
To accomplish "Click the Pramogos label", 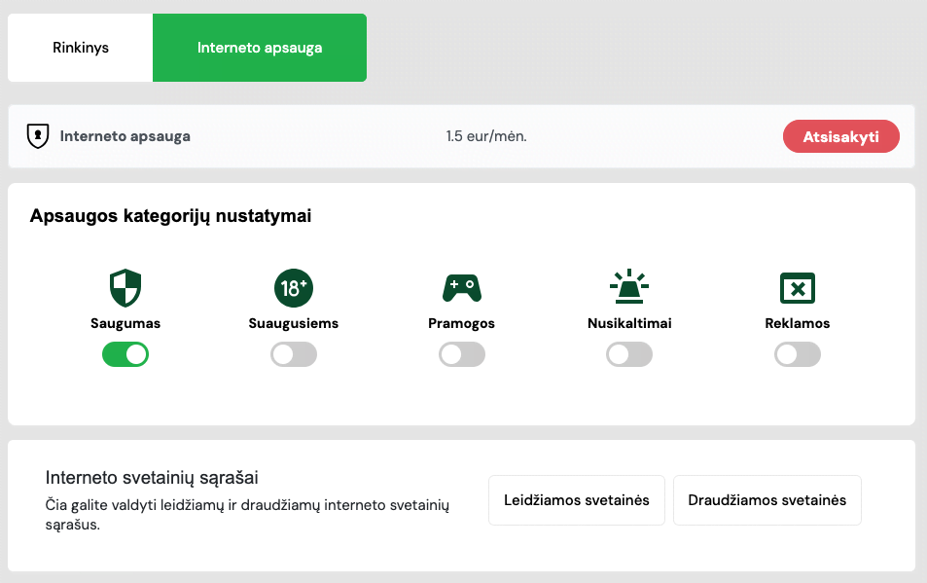I will (461, 323).
